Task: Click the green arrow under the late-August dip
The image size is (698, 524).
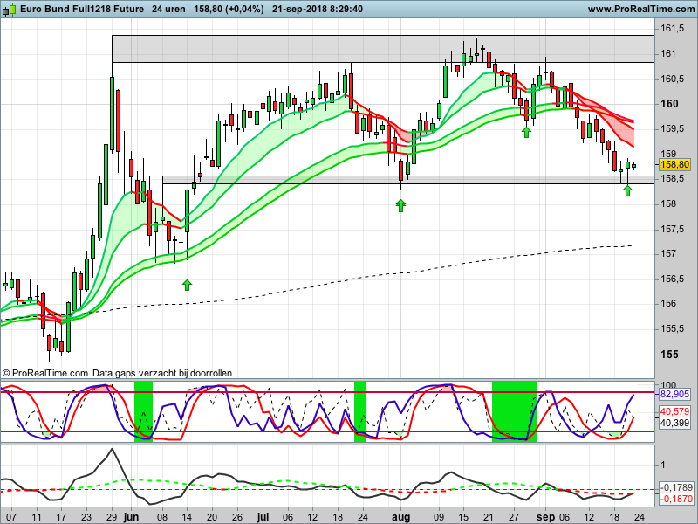Action: [x=526, y=132]
